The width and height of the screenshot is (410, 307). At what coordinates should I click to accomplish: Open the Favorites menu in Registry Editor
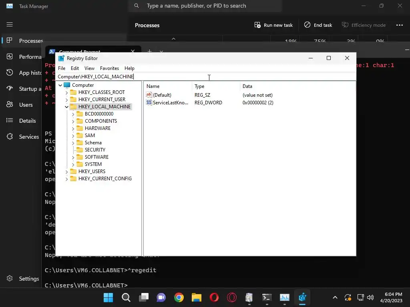coord(109,68)
